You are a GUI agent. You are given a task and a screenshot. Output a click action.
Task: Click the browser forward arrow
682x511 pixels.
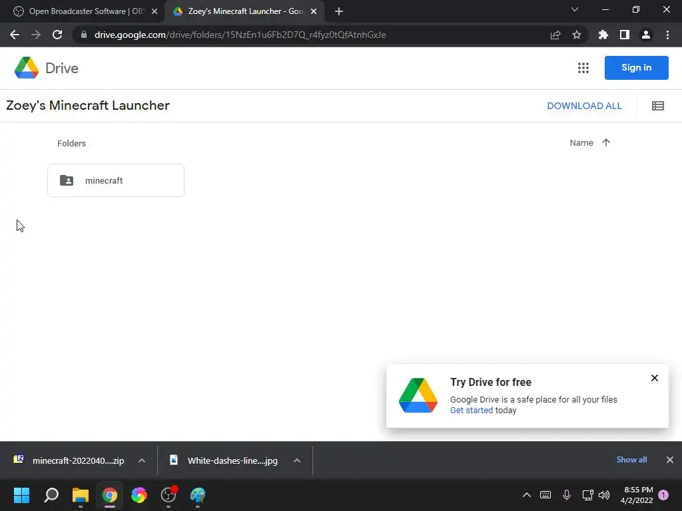pyautogui.click(x=36, y=35)
